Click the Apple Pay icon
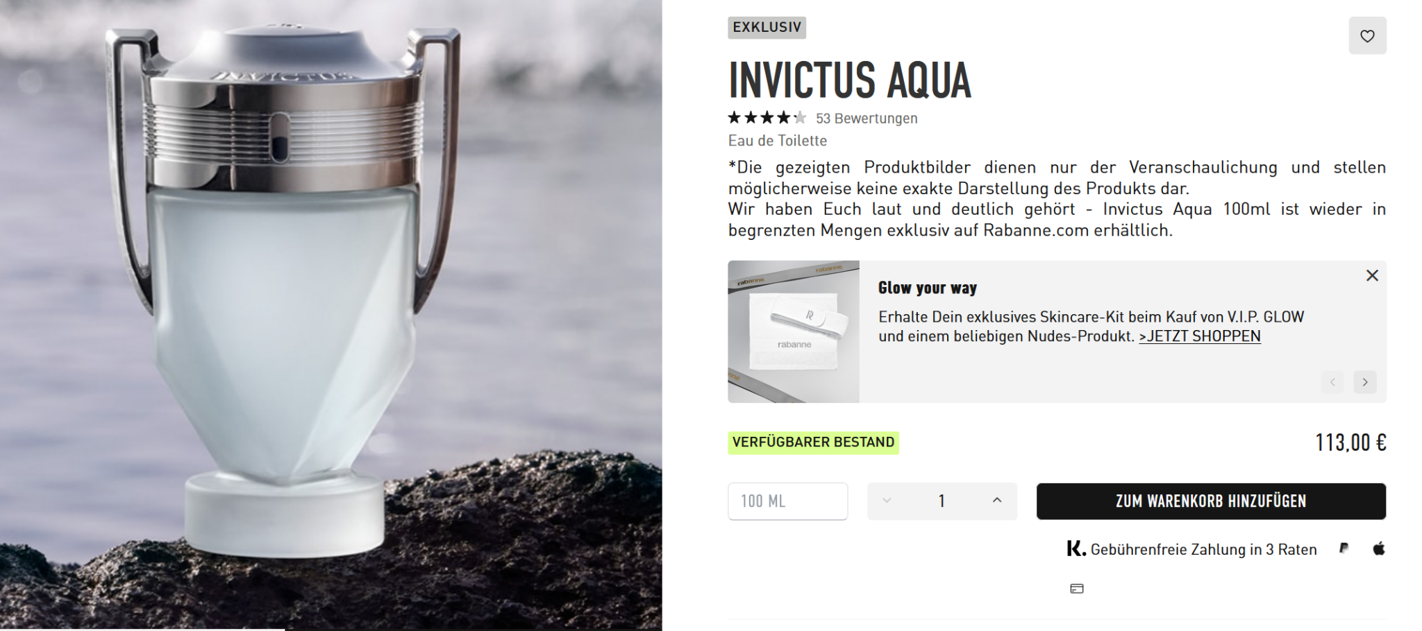This screenshot has height=631, width=1422. tap(1379, 548)
